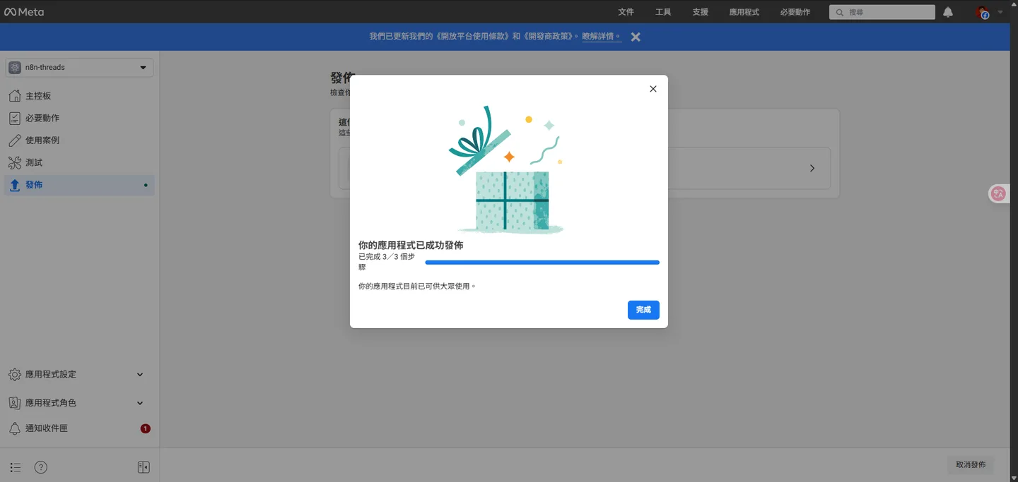The height and width of the screenshot is (482, 1018).
Task: Open the 工具 top menu
Action: point(663,12)
